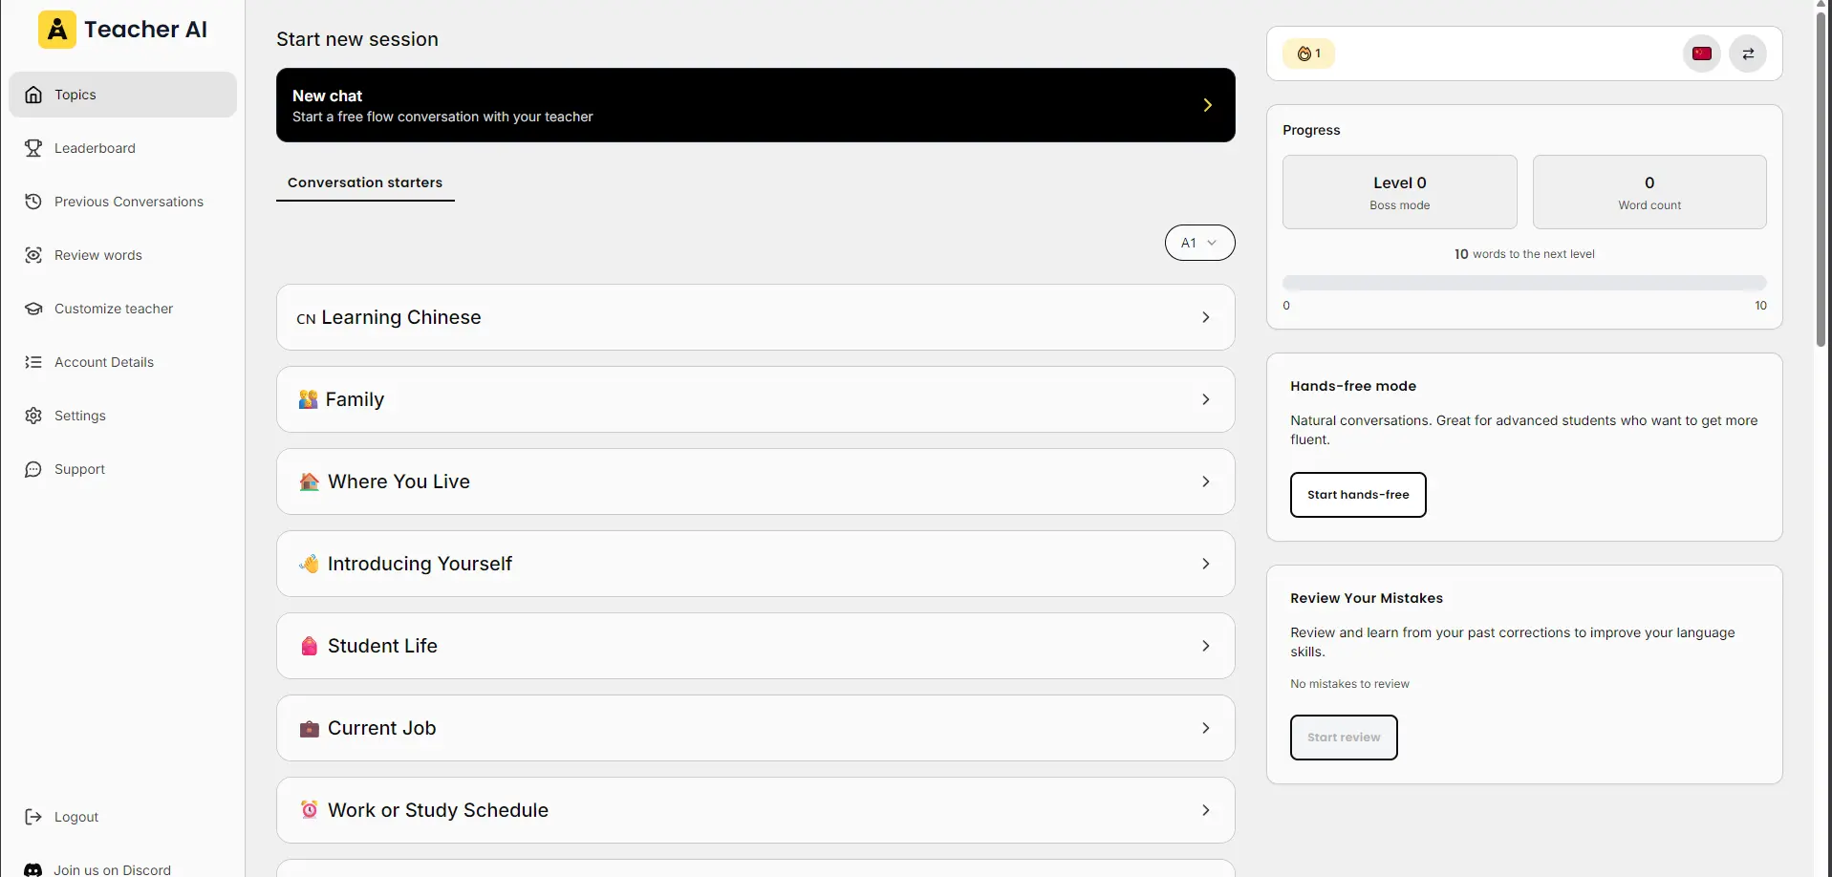Click the Settings gear icon

coord(33,416)
